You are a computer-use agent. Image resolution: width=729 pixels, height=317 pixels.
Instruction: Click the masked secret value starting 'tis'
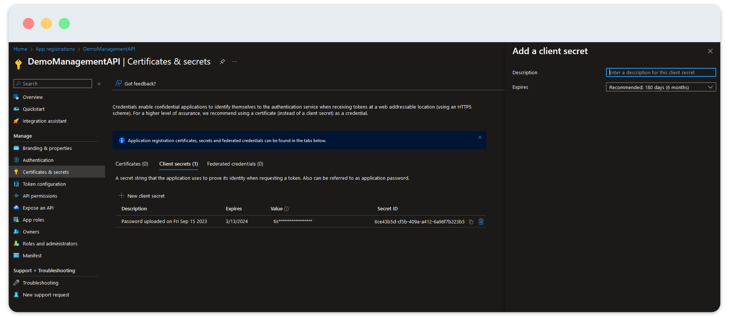click(x=293, y=221)
